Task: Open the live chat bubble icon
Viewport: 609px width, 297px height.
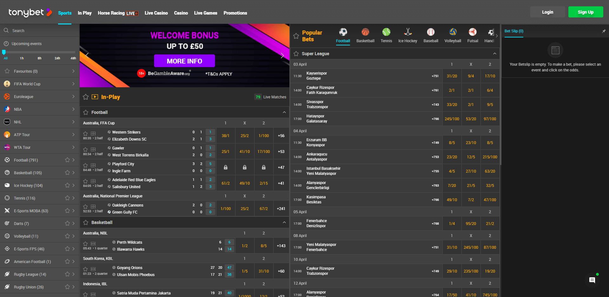Action: 592,280
